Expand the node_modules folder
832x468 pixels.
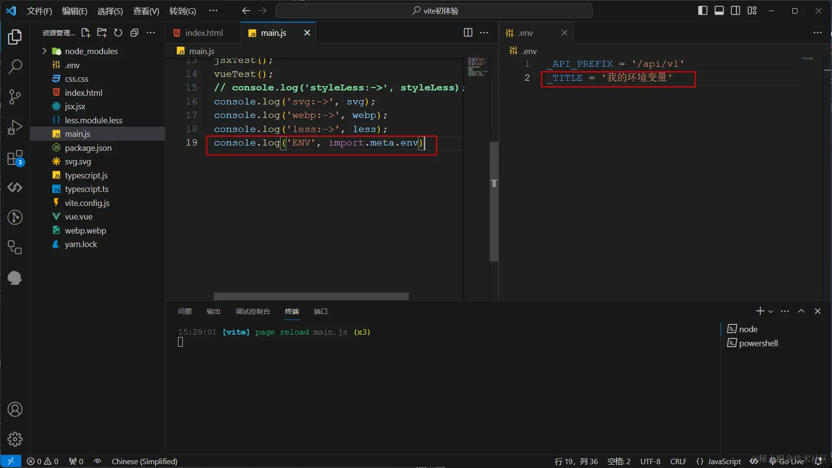[x=98, y=51]
